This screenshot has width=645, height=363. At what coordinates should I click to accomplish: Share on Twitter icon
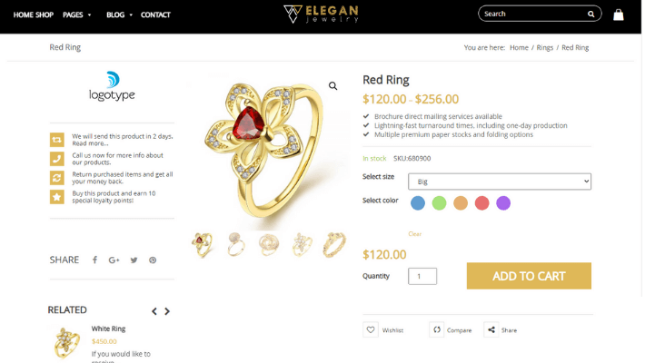(134, 260)
